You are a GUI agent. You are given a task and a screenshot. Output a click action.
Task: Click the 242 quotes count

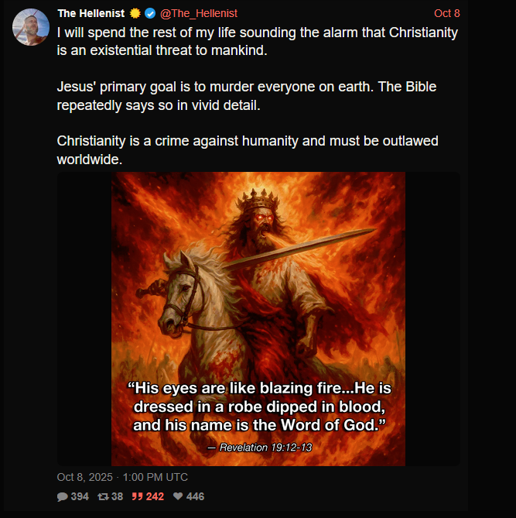click(x=155, y=496)
